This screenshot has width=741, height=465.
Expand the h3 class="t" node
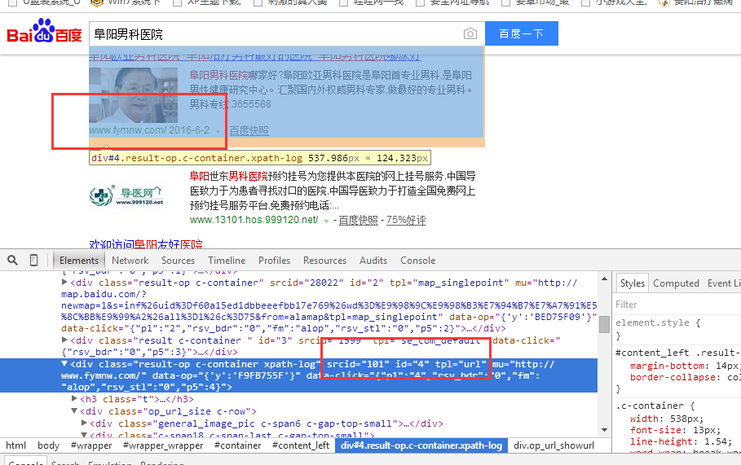74,399
